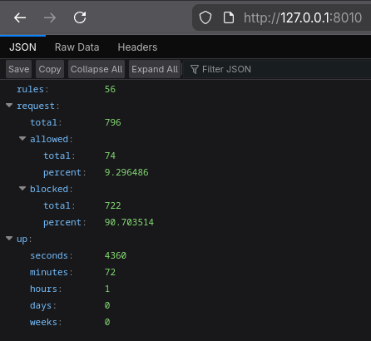Copy the JSON with Copy button
This screenshot has height=341, width=371.
click(50, 69)
